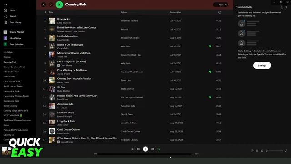Toggle shuffle playback
The width and height of the screenshot is (291, 164).
click(132, 149)
